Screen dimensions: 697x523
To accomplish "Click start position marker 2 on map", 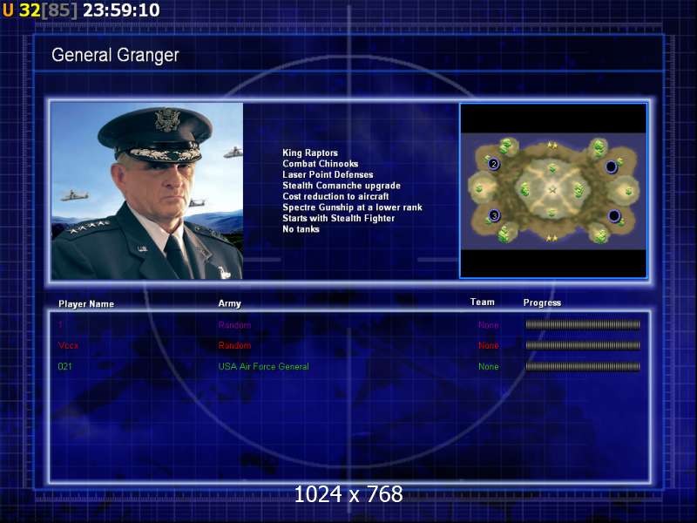I will click(494, 164).
